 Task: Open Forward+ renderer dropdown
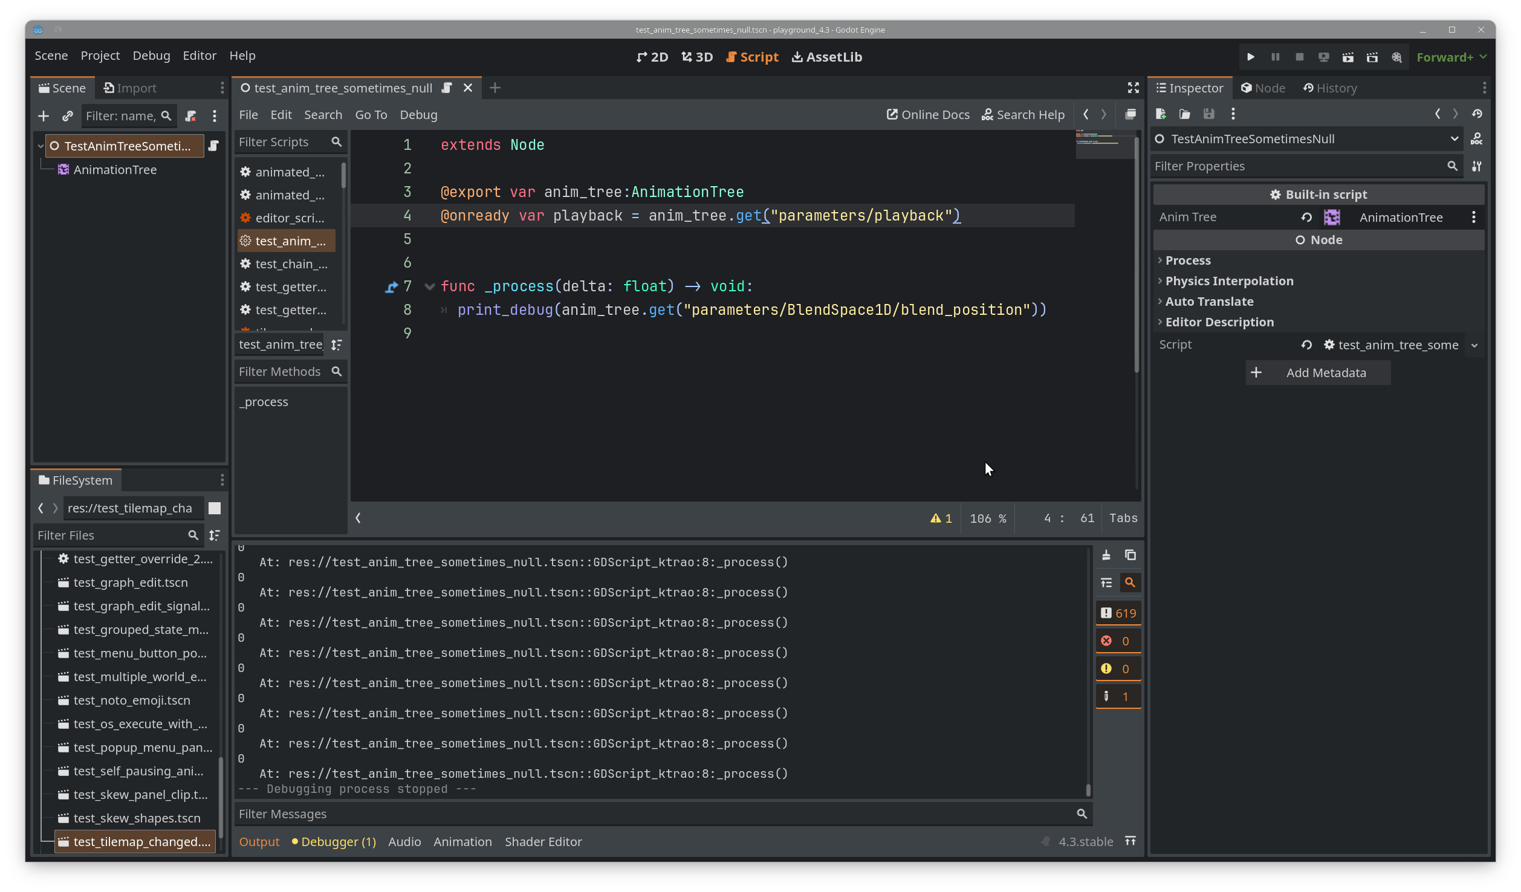[1451, 57]
